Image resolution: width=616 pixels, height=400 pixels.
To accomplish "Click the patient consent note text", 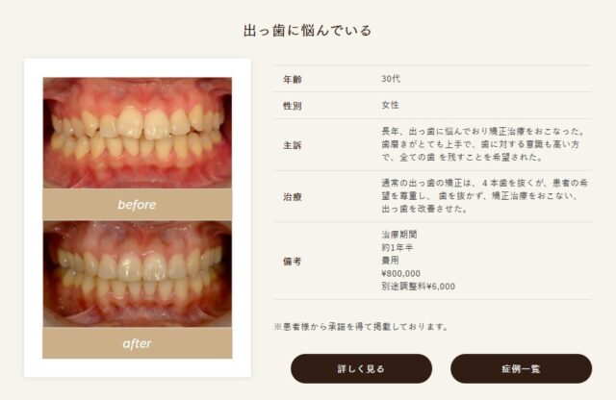I will [361, 326].
